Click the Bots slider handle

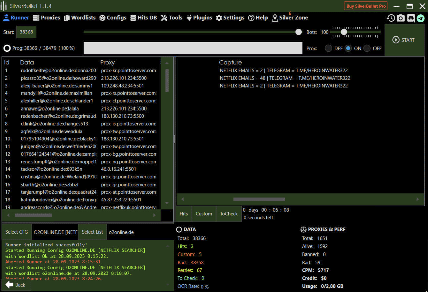coord(344,32)
